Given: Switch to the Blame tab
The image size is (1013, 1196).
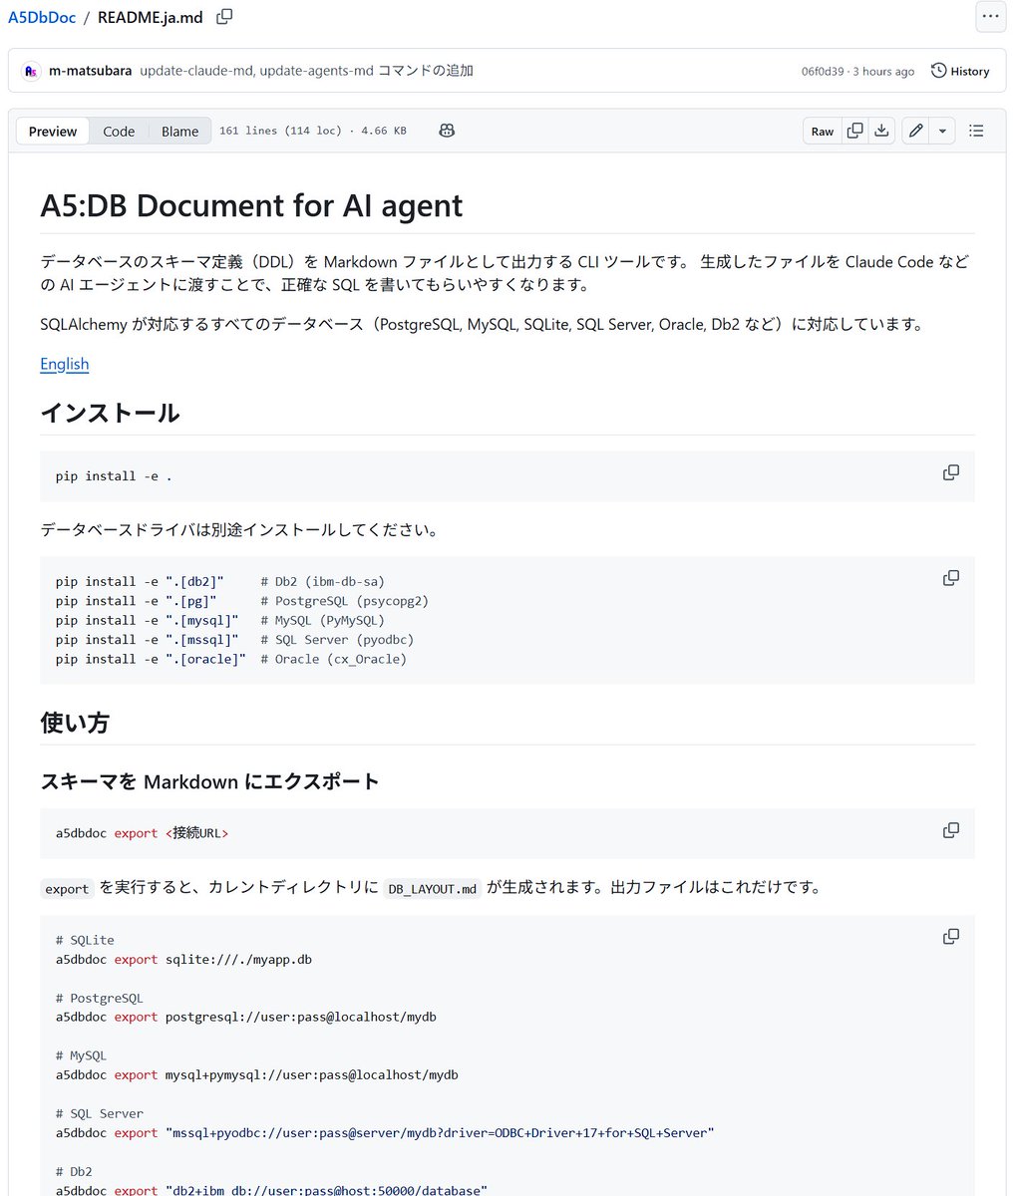Looking at the screenshot, I should tap(180, 132).
